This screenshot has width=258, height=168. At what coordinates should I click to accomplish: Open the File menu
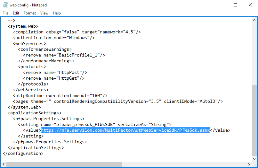(5, 13)
